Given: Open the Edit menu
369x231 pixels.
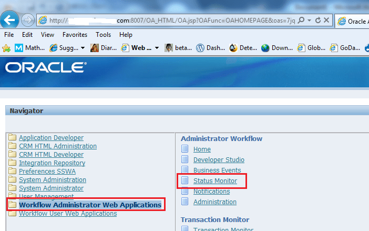Looking at the screenshot, I should pos(27,35).
